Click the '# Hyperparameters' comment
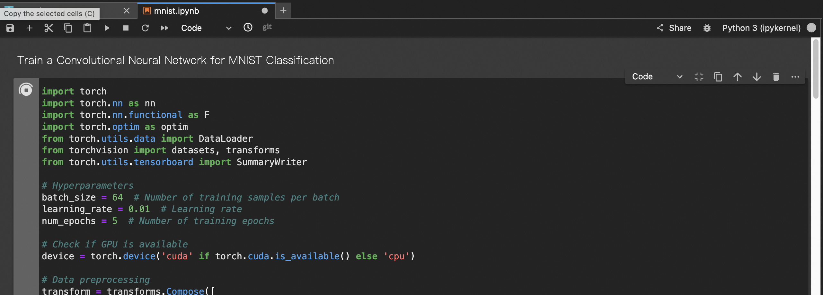 click(87, 186)
